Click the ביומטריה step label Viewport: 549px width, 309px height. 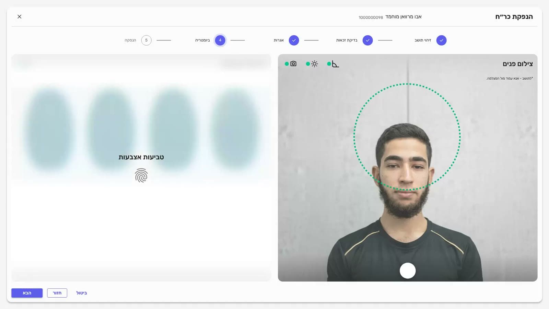202,40
